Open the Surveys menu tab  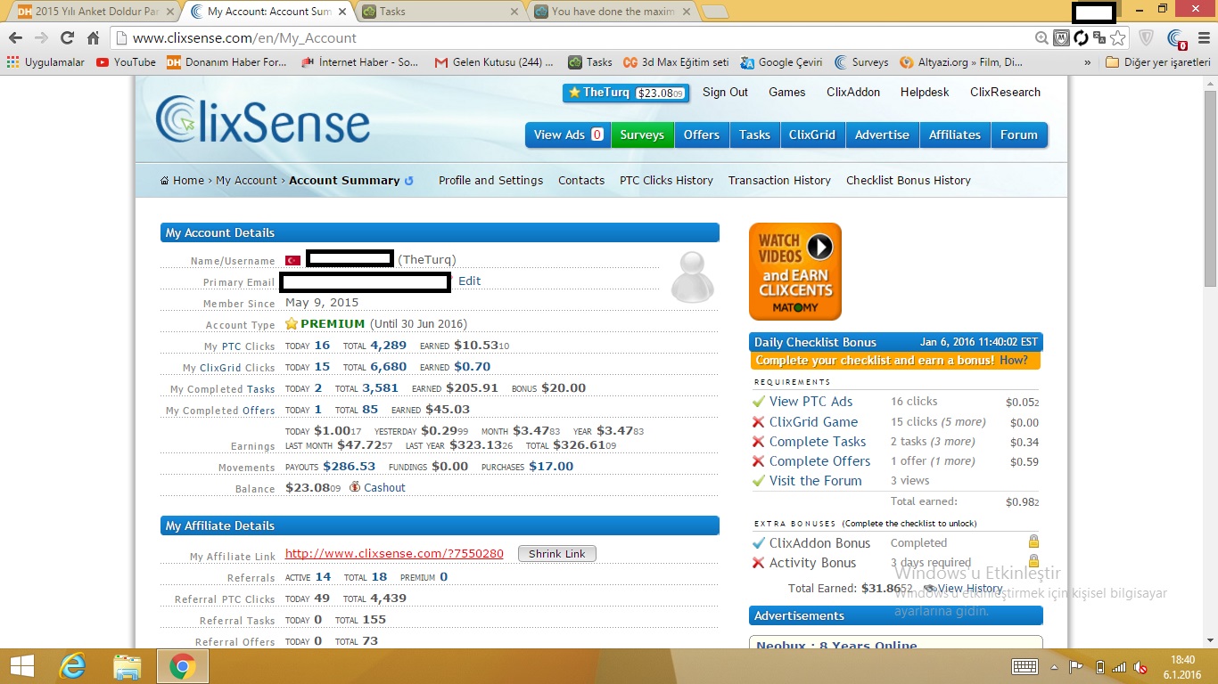642,135
